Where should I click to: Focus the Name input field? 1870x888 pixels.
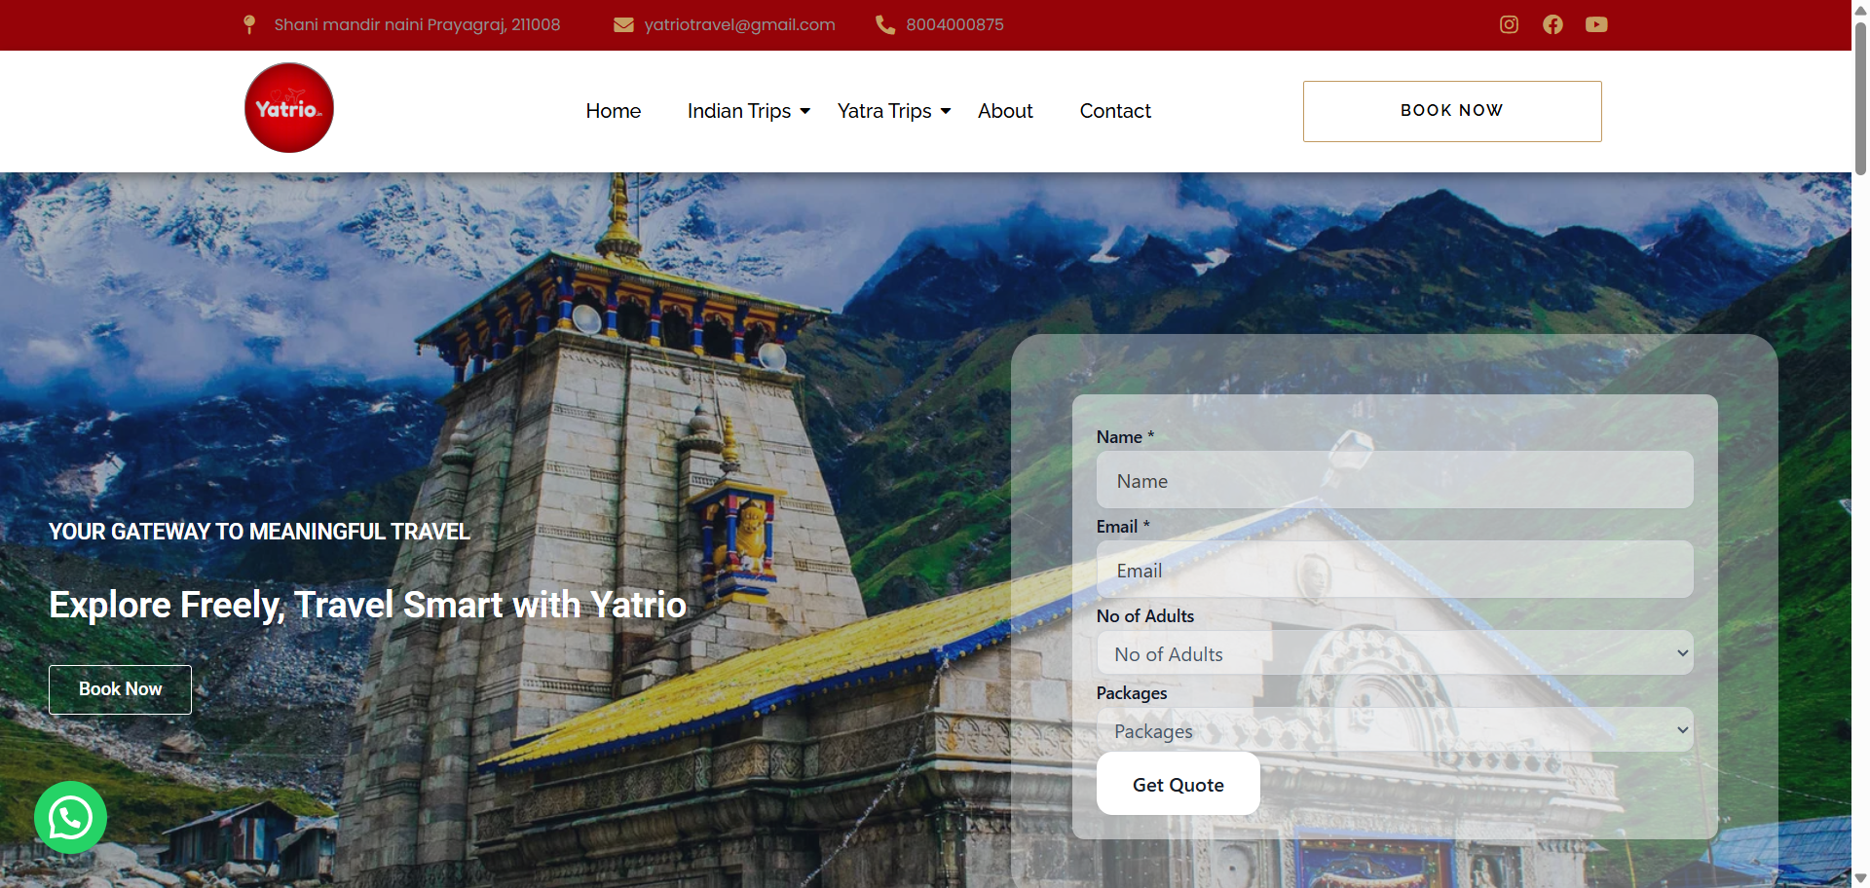point(1394,480)
